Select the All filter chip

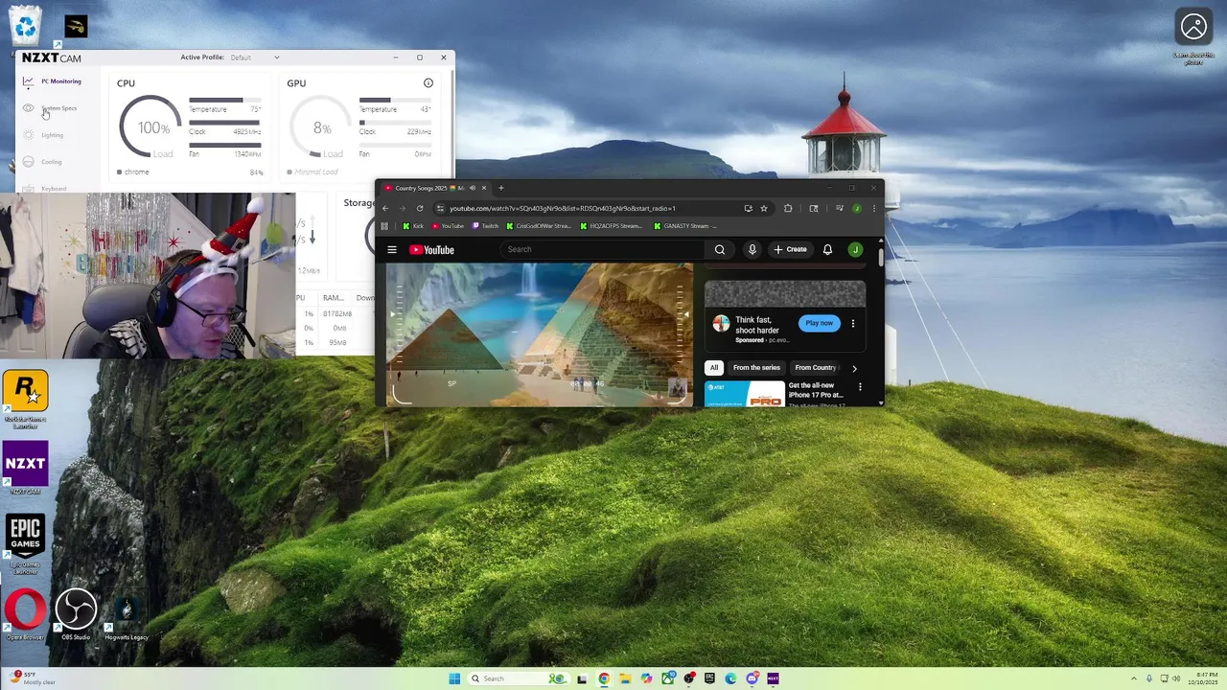click(x=713, y=367)
